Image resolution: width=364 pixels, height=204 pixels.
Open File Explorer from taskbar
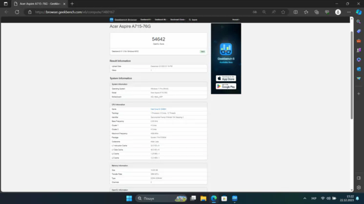(203, 198)
